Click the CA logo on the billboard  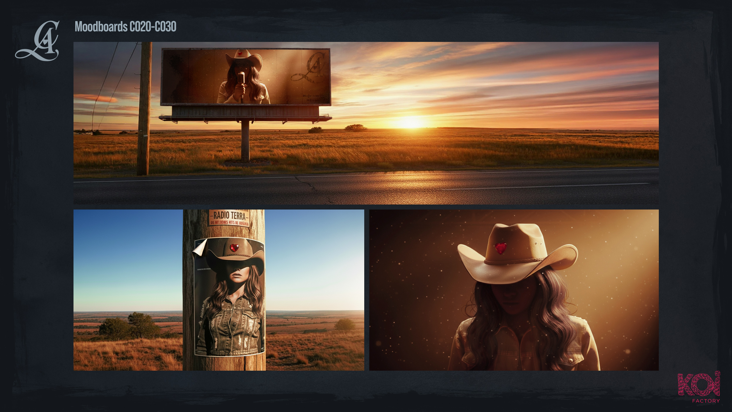click(308, 68)
